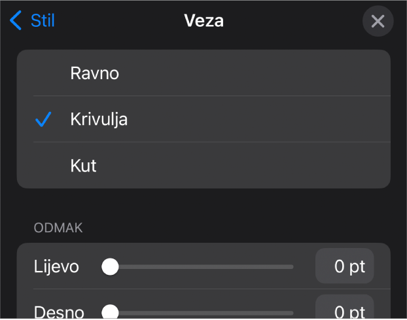Tap the back chevron arrow icon
407x320 pixels.
tap(16, 21)
